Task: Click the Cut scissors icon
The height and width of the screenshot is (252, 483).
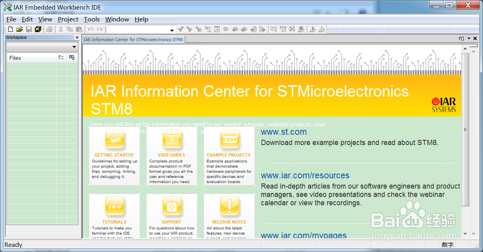Action: coord(61,29)
